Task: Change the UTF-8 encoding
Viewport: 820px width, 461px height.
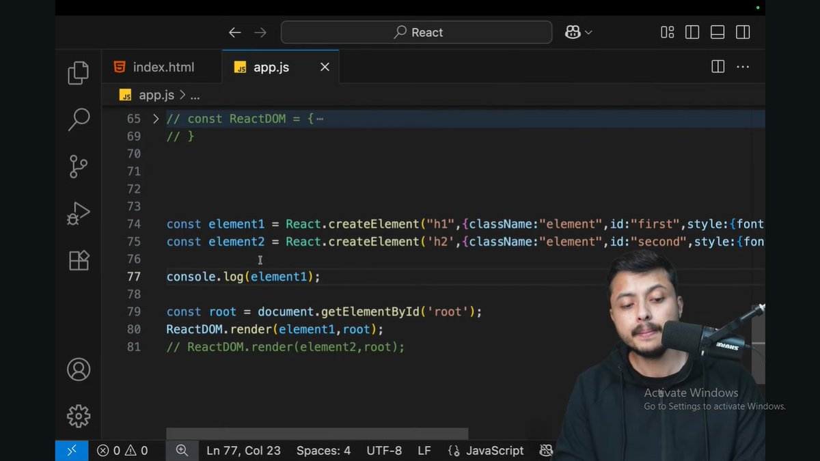Action: [x=384, y=451]
